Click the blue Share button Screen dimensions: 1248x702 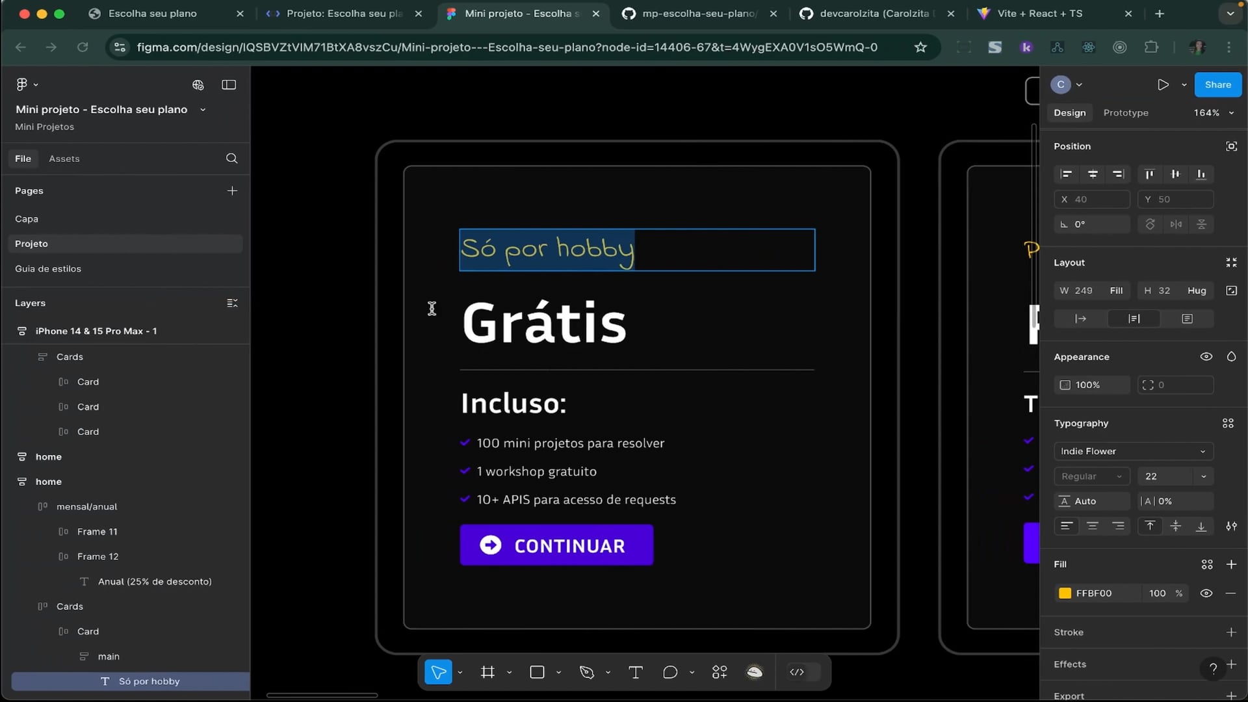[x=1217, y=84]
